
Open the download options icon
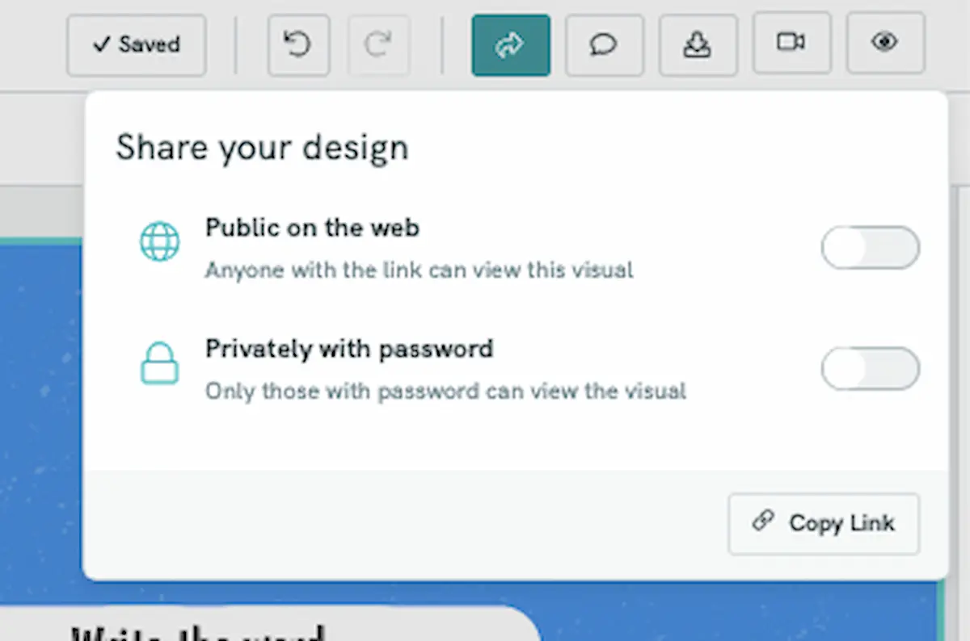coord(698,44)
